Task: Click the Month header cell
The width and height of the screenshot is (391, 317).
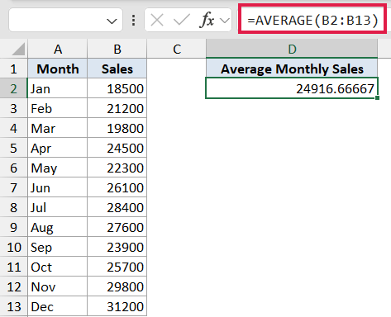Action: tap(58, 69)
